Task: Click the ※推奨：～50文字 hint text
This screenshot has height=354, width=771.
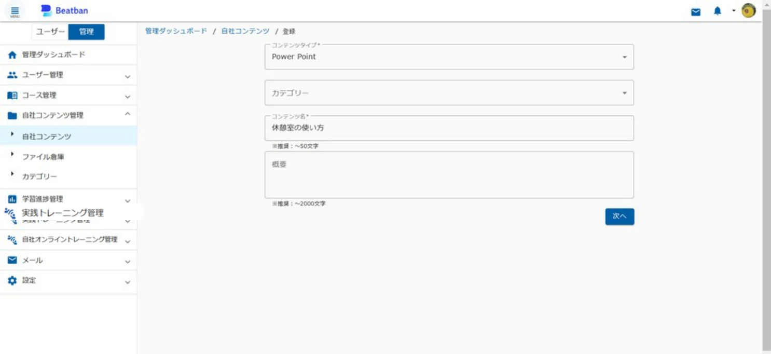Action: 295,146
